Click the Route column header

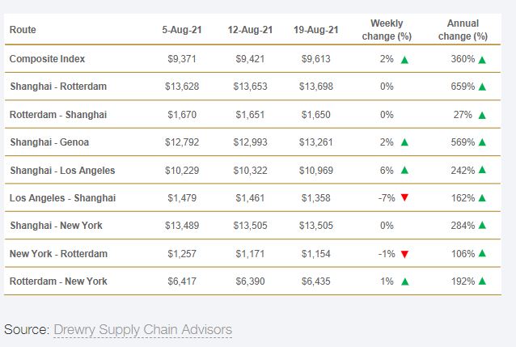click(23, 30)
